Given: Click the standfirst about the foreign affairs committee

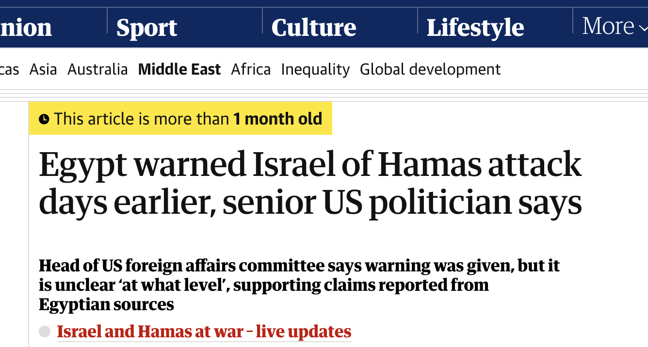Looking at the screenshot, I should (x=299, y=285).
